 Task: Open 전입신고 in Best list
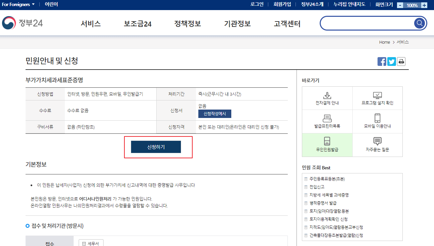point(317,187)
